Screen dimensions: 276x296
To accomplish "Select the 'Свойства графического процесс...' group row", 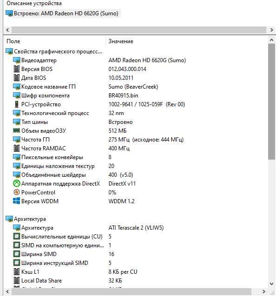I will click(54, 51).
